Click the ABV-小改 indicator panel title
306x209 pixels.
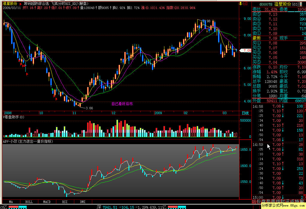(x=28, y=141)
